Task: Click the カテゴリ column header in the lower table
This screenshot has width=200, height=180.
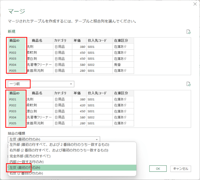Action: point(60,93)
